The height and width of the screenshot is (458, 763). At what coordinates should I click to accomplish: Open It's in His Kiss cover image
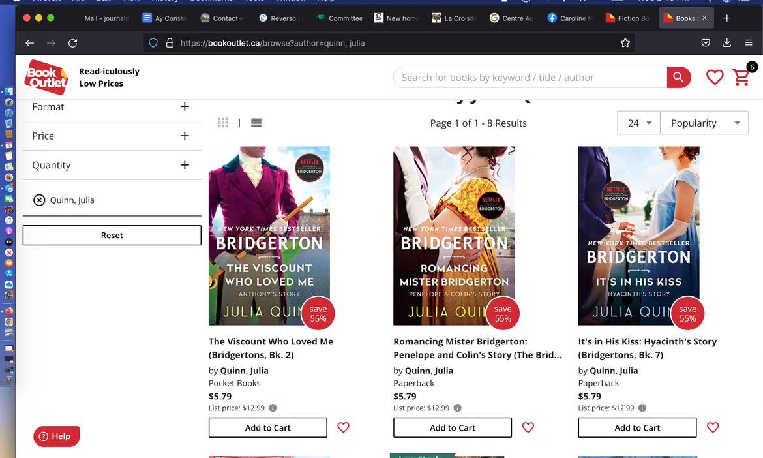point(639,236)
